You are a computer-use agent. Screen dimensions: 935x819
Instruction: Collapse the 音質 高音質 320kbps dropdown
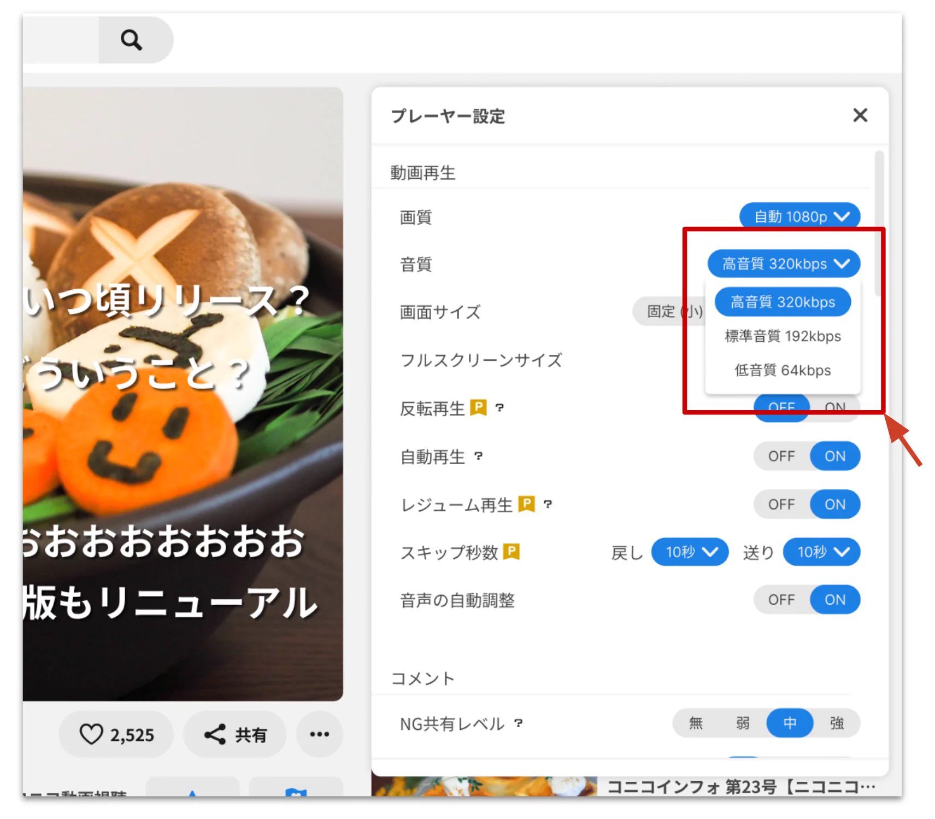784,264
